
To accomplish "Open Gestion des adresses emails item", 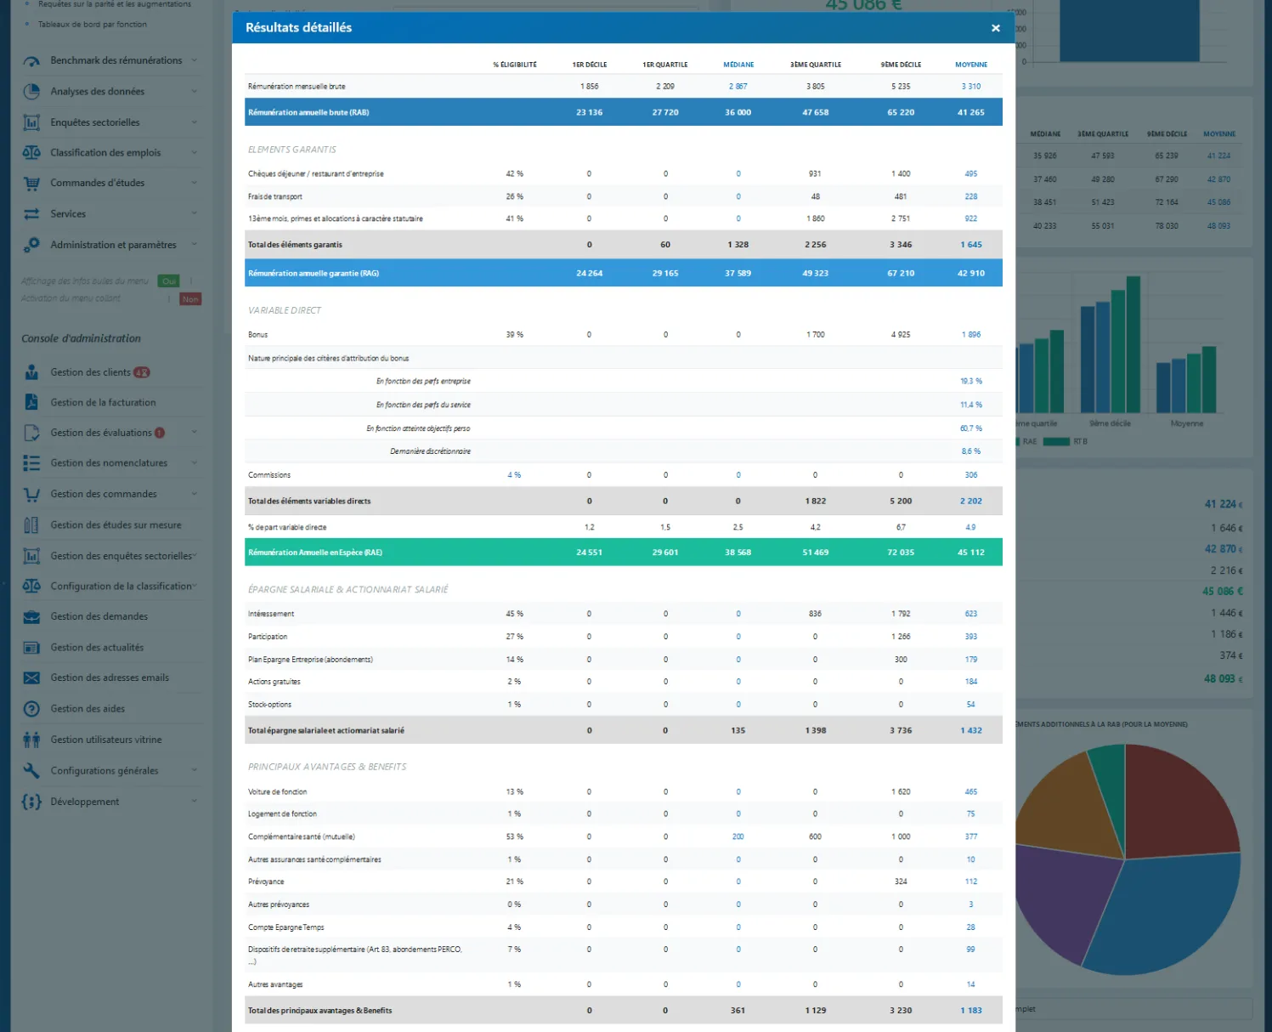I will pyautogui.click(x=111, y=678).
